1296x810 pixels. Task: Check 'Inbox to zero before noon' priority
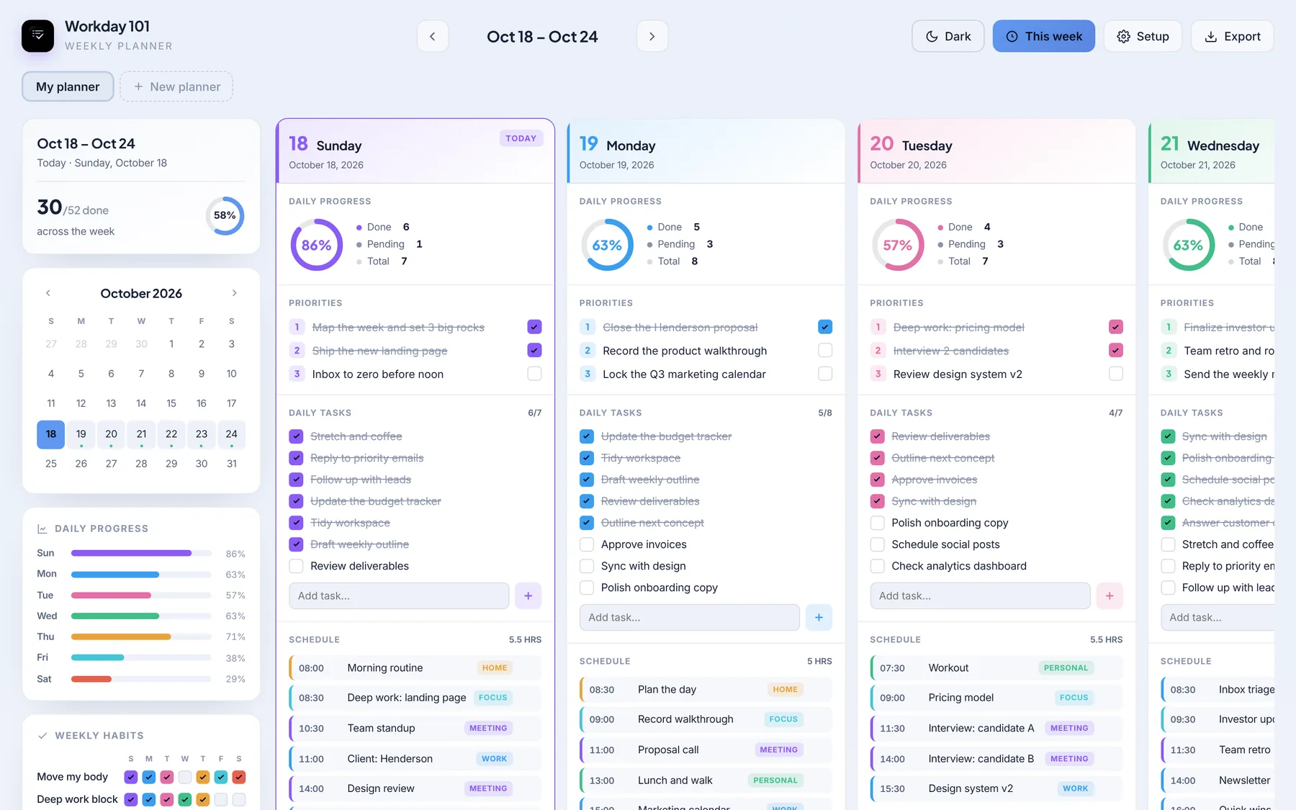tap(534, 374)
